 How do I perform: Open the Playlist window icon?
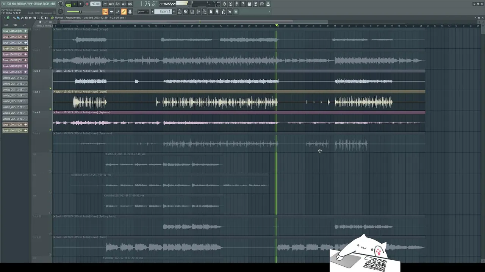[x=180, y=12]
